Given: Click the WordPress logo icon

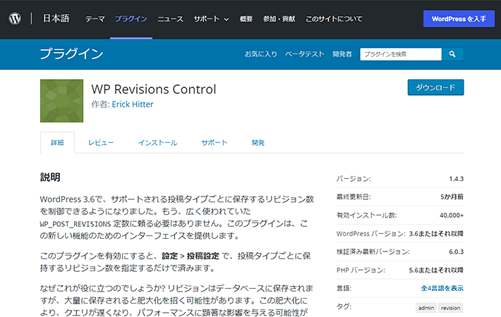Looking at the screenshot, I should coord(15,18).
